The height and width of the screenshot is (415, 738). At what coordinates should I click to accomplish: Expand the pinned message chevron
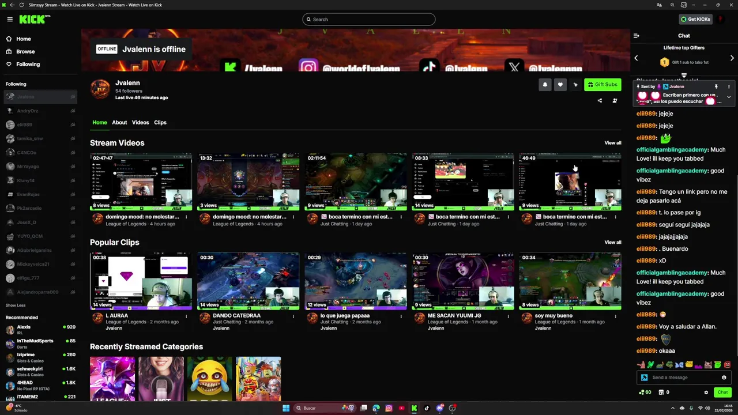pyautogui.click(x=729, y=97)
